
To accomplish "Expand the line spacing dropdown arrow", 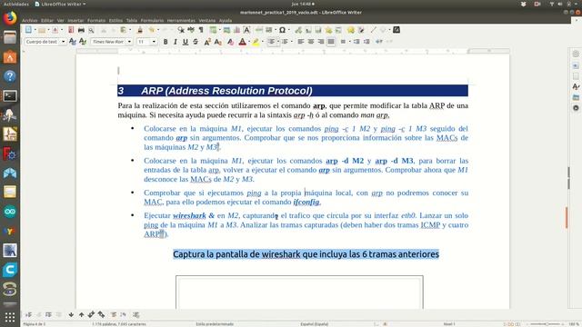I will click(349, 42).
